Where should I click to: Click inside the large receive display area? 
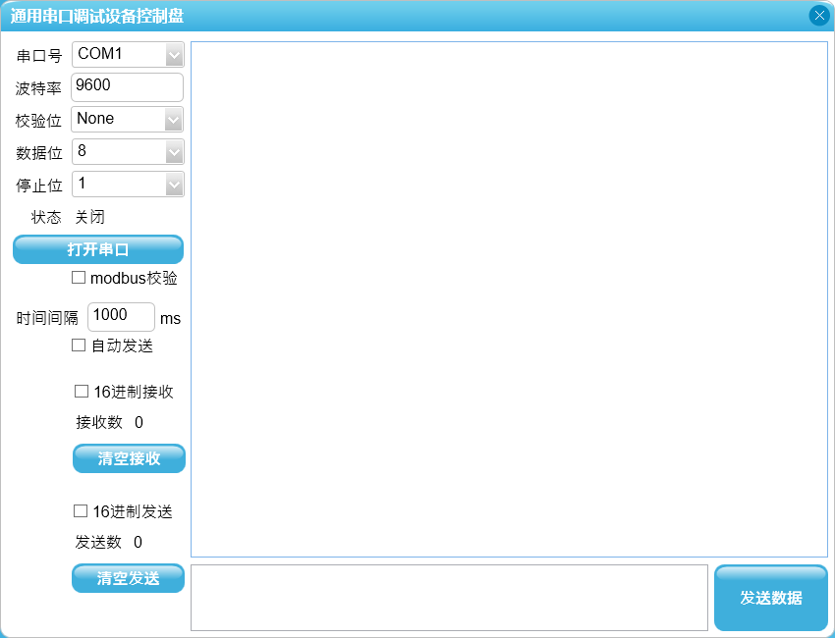(x=509, y=299)
